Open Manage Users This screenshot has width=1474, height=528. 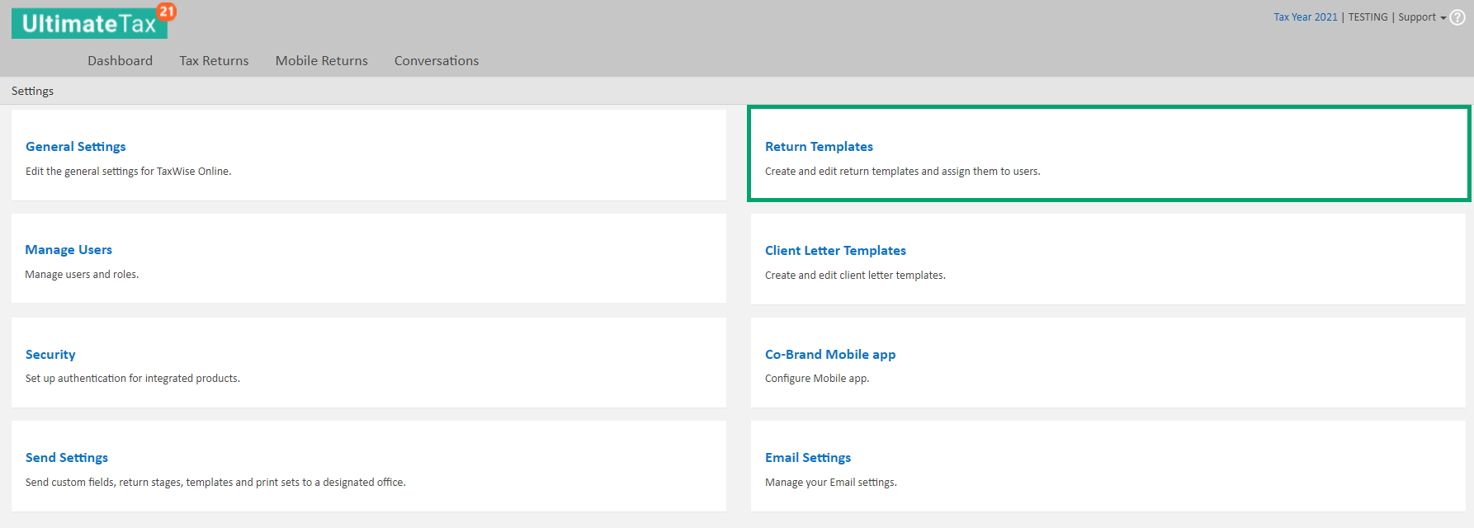click(69, 249)
